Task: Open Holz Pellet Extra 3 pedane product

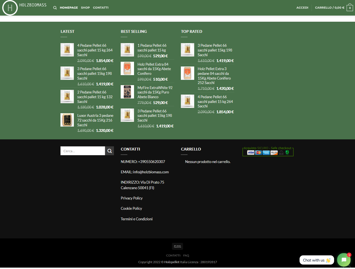Action: (x=214, y=76)
